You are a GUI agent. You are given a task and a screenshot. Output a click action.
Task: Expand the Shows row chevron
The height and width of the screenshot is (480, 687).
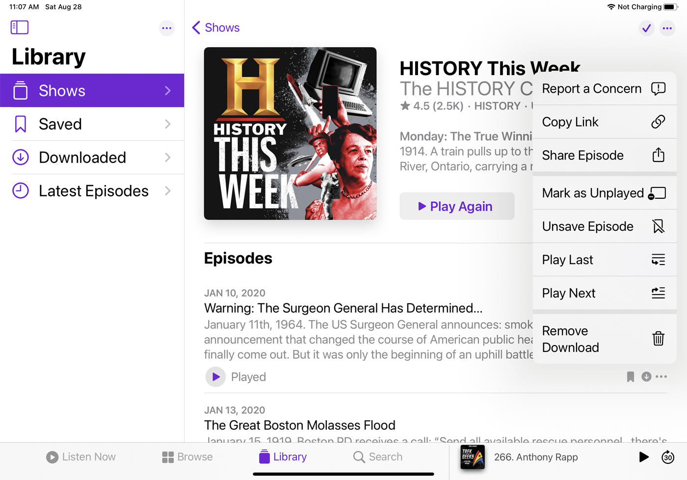168,90
